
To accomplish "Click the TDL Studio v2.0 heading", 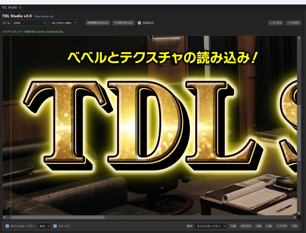I will [17, 16].
